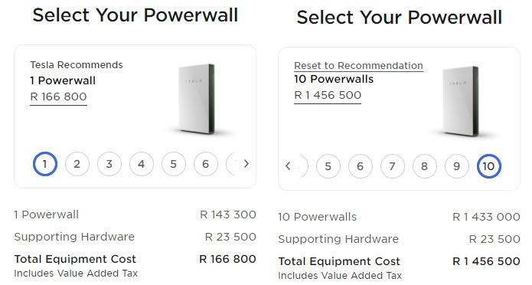Screen dimensions: 532x285
Task: Click the Powerwall product image on right
Action: click(460, 101)
